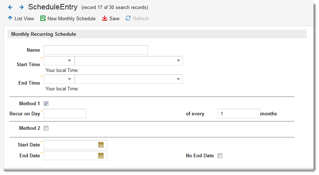Click the List View up-arrow icon
Screen dimensions: 319x175
pos(10,18)
